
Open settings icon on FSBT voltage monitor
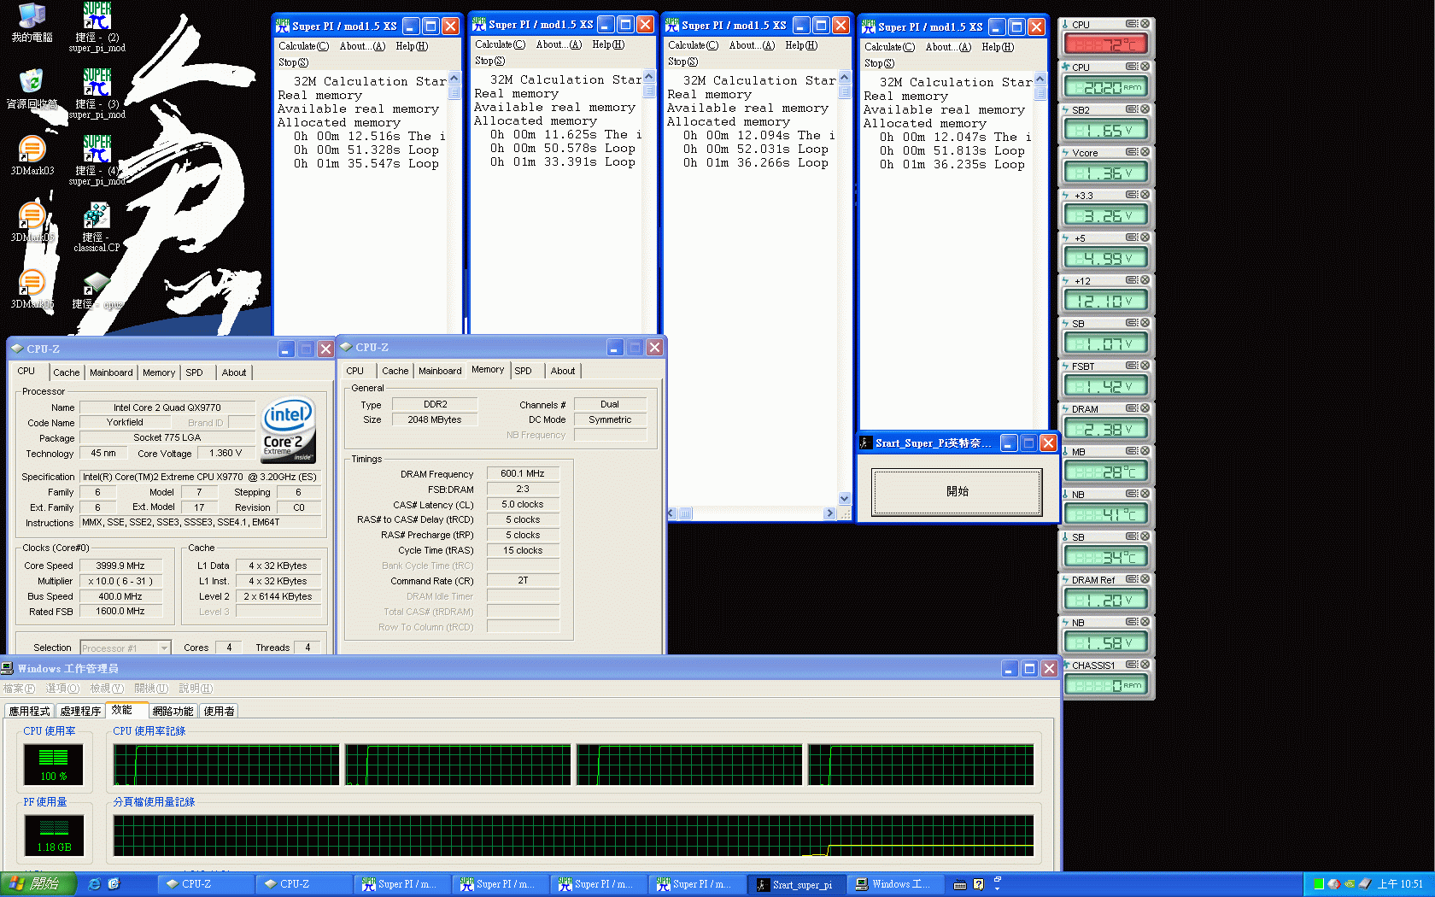[x=1131, y=366]
